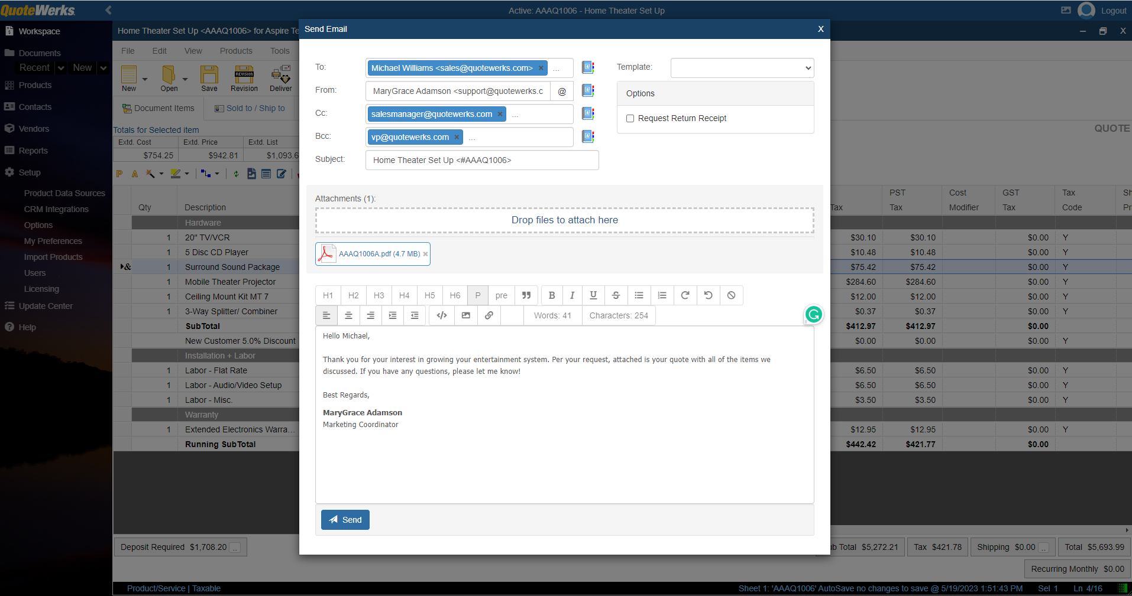The height and width of the screenshot is (596, 1132).
Task: Click the redo arrow in editor toolbar
Action: [x=685, y=295]
